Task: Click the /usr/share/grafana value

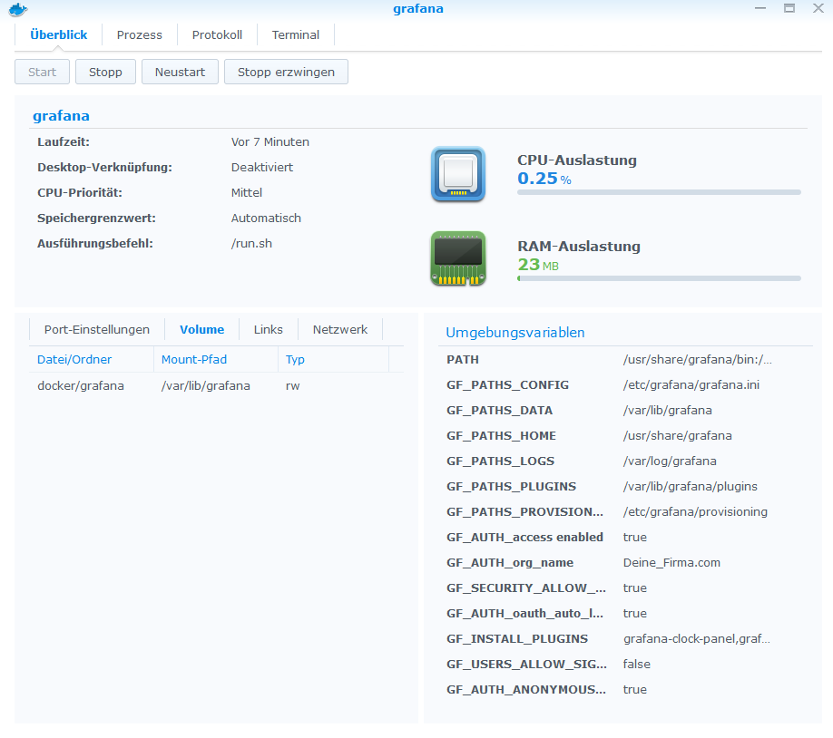Action: tap(677, 436)
